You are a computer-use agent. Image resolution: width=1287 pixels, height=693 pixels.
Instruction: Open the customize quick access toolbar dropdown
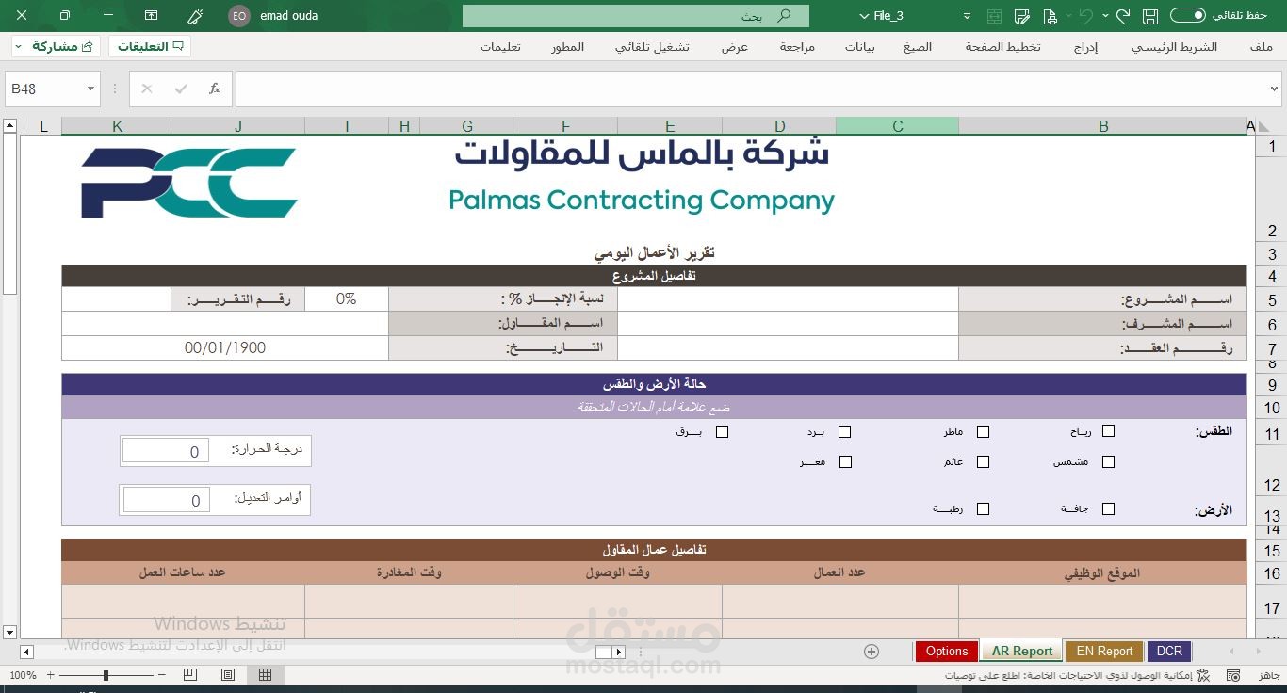(x=967, y=16)
